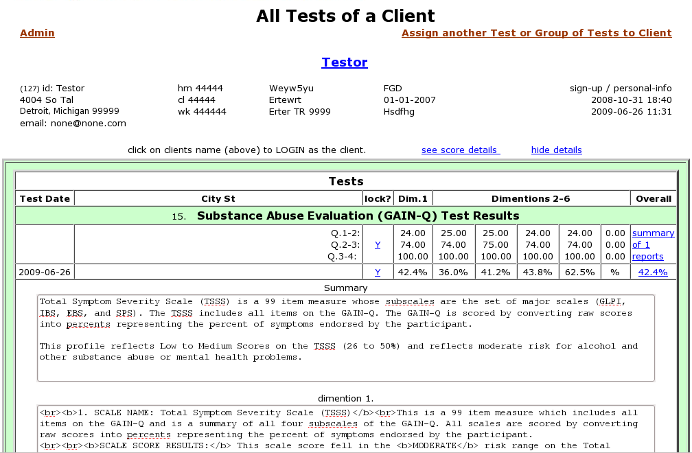Click the 2009-06-26 11:31 timestamp

click(x=632, y=112)
